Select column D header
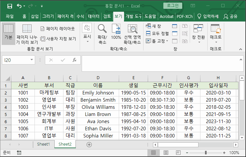This screenshot has width=246, height=157. (98, 78)
